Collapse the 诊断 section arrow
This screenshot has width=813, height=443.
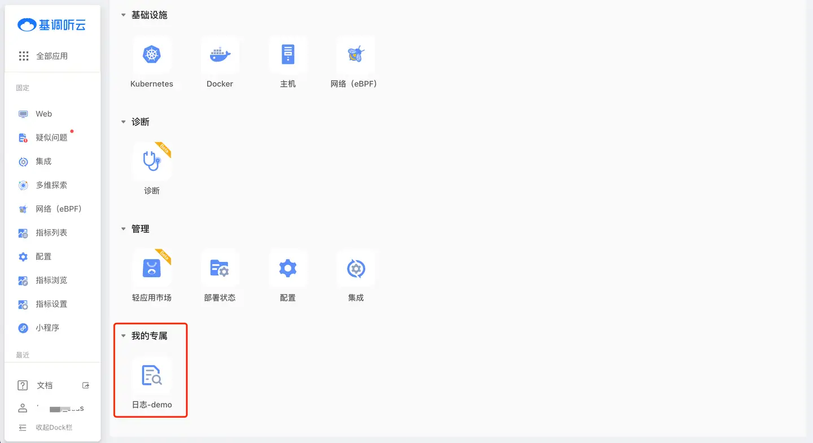pos(124,122)
